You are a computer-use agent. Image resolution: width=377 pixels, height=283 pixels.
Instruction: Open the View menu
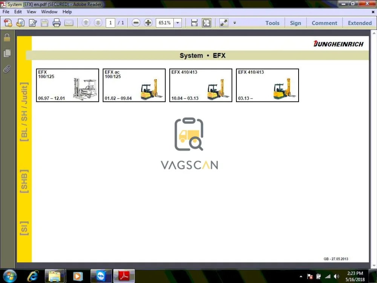click(x=31, y=12)
